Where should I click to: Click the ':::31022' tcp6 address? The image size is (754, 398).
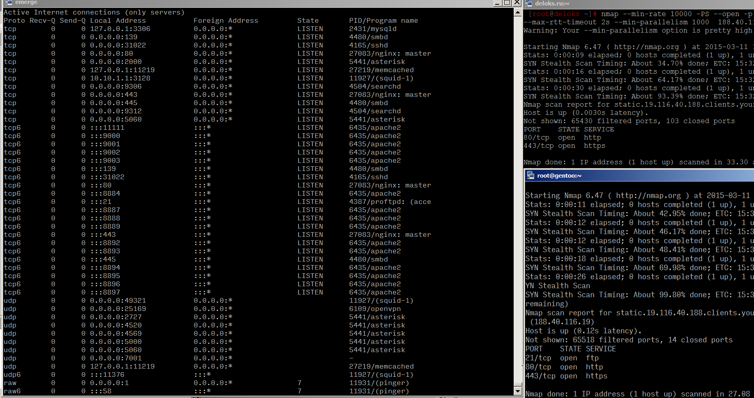[107, 177]
